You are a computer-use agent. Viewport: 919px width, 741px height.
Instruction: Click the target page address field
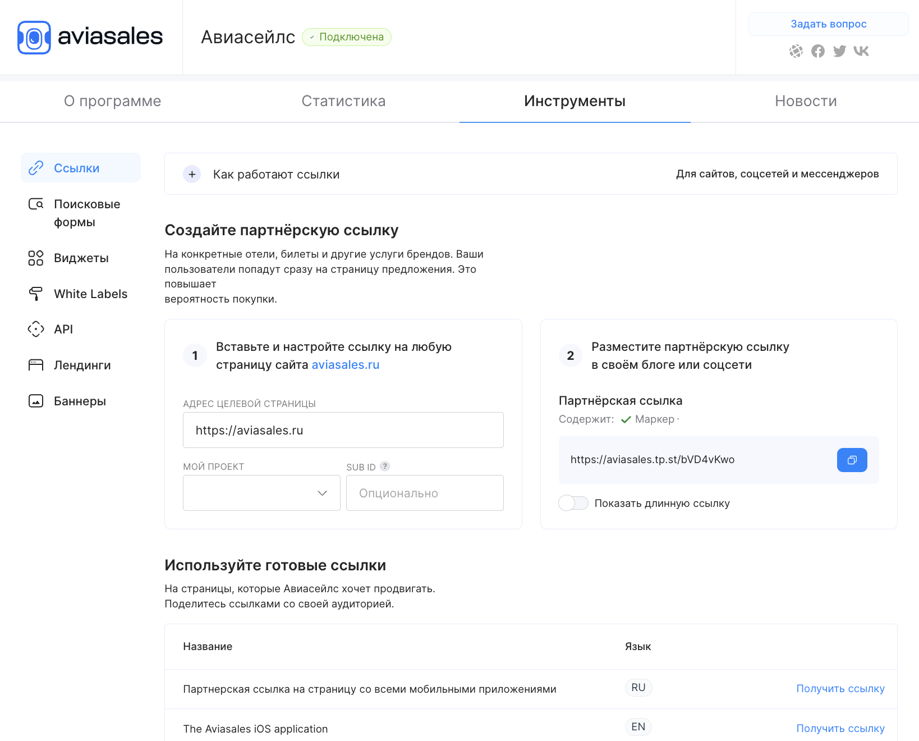(343, 430)
